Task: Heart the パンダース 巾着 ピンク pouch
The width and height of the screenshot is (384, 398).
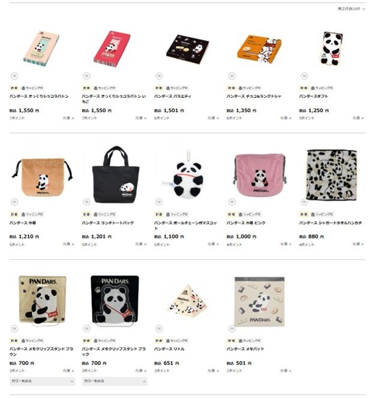Action: click(x=232, y=202)
